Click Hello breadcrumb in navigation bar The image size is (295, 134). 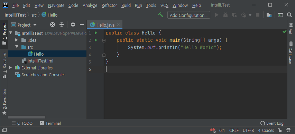click(x=49, y=15)
